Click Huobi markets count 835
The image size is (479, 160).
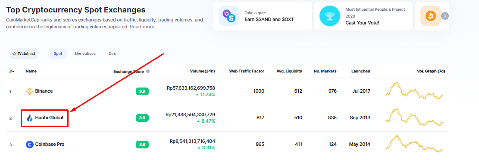click(x=332, y=118)
